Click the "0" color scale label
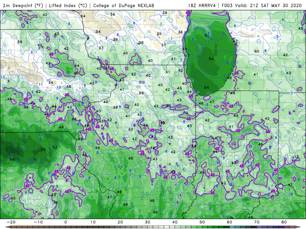 (65, 222)
